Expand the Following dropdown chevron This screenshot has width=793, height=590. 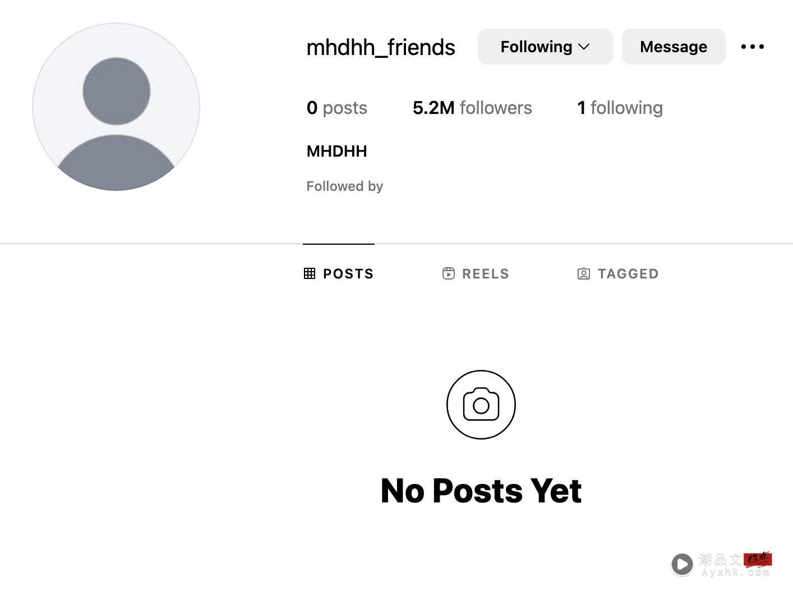[x=584, y=47]
